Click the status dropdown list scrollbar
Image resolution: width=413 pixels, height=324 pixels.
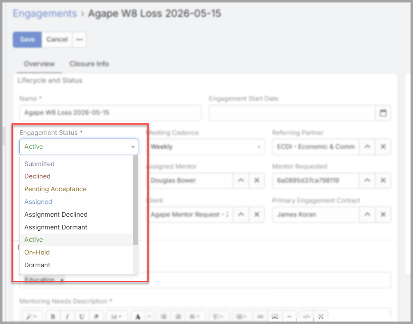coord(135,200)
